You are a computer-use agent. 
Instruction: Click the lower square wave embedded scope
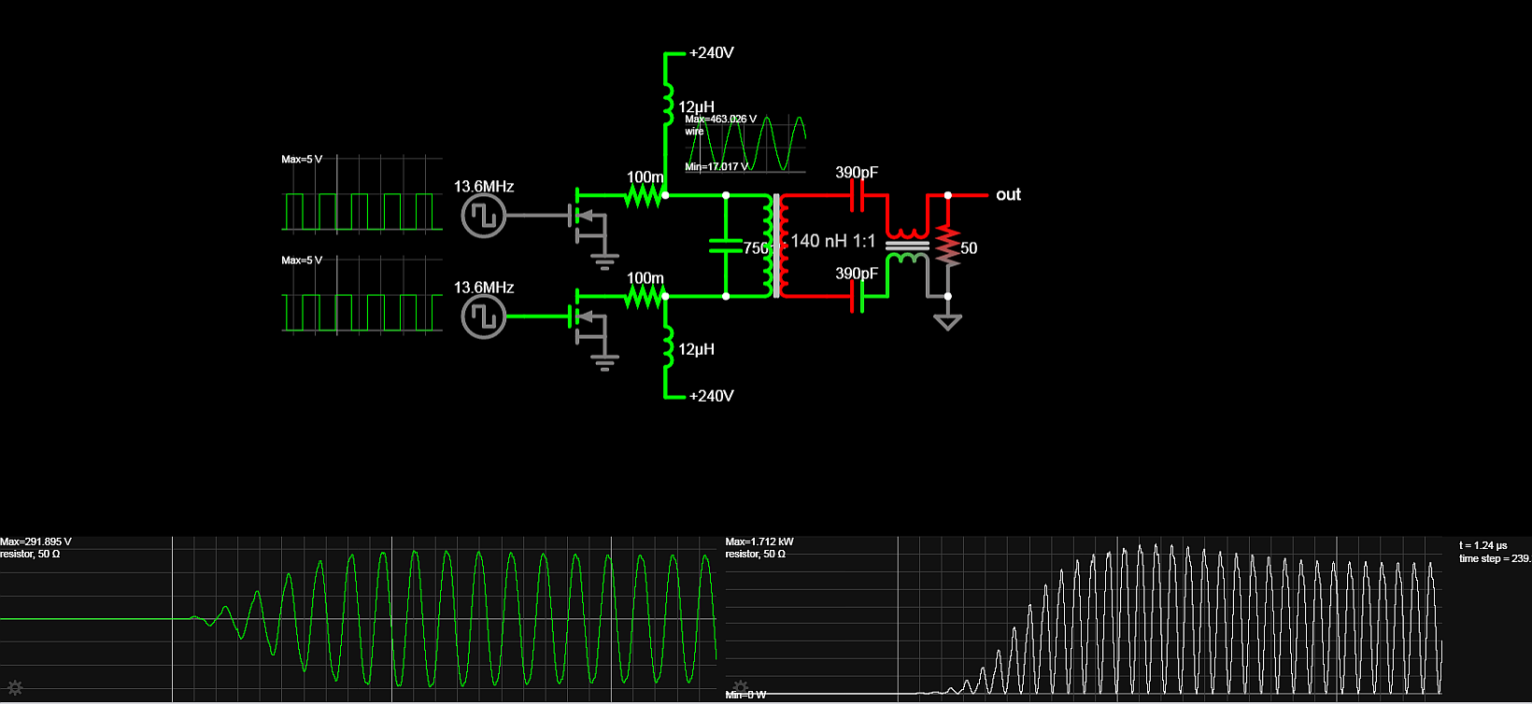click(362, 295)
